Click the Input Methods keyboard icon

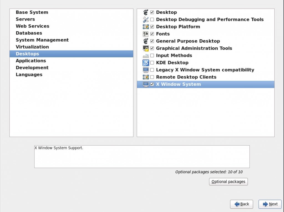click(x=145, y=55)
